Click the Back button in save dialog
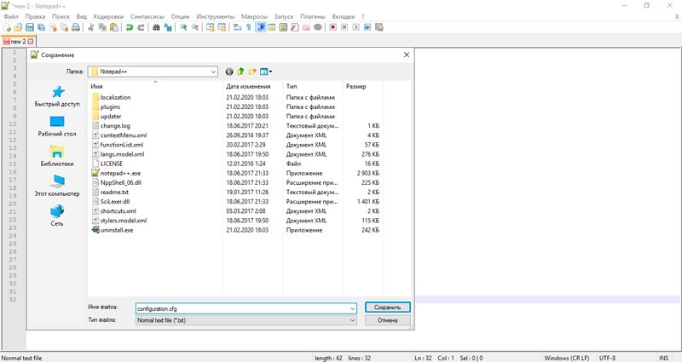This screenshot has width=682, height=362. click(229, 72)
